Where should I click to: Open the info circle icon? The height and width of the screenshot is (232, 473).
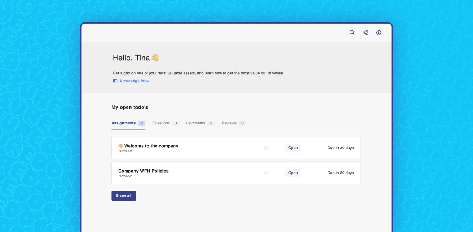[x=379, y=33]
